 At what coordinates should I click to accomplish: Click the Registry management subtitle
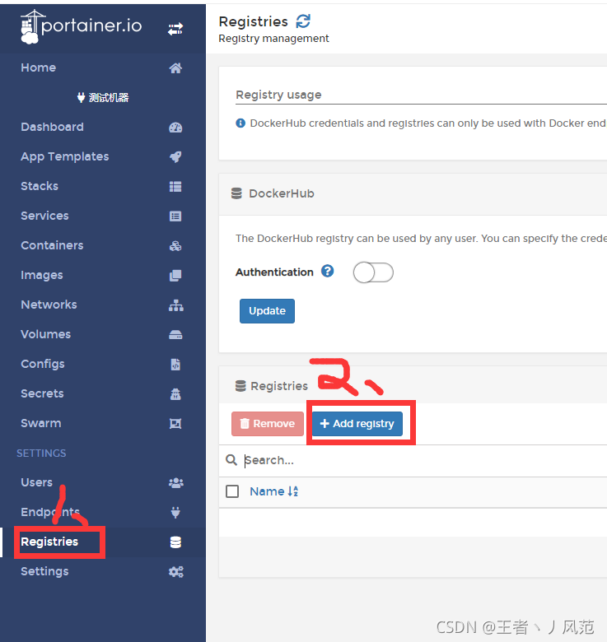tap(273, 39)
